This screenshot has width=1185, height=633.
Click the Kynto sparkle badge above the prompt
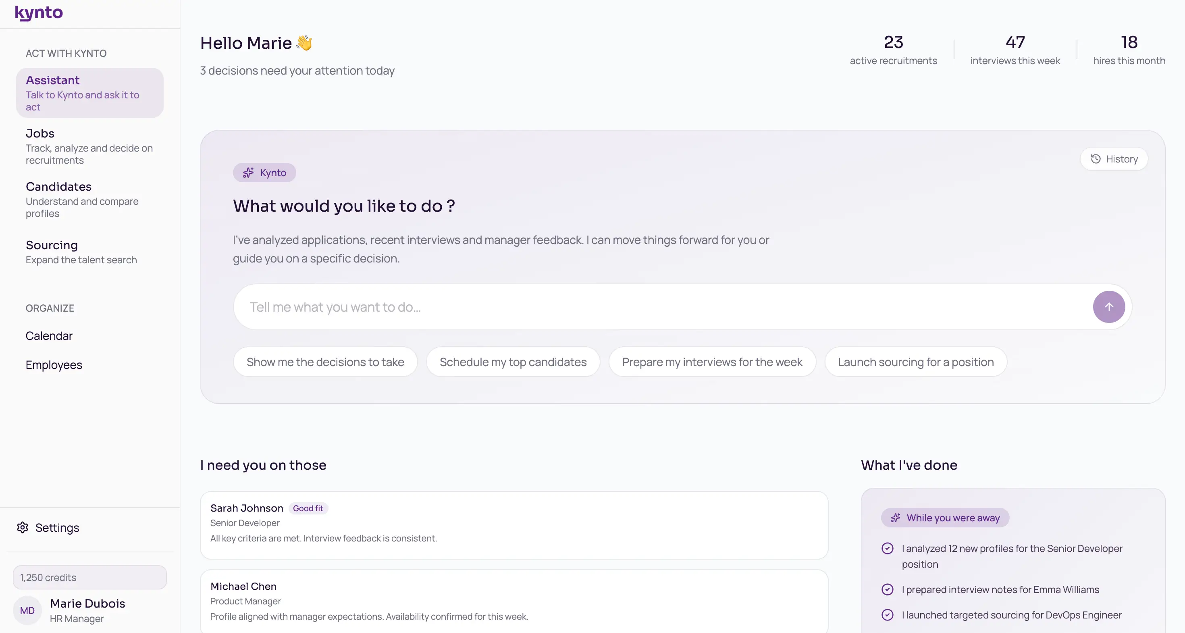(264, 173)
